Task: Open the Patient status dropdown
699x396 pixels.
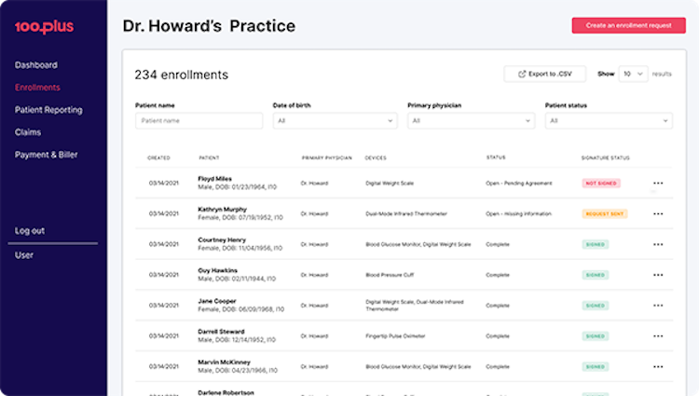Action: click(608, 121)
